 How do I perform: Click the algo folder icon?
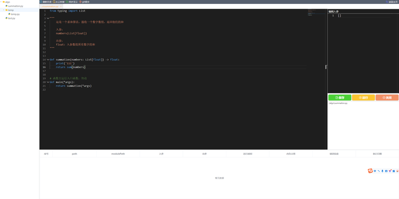coord(4,2)
